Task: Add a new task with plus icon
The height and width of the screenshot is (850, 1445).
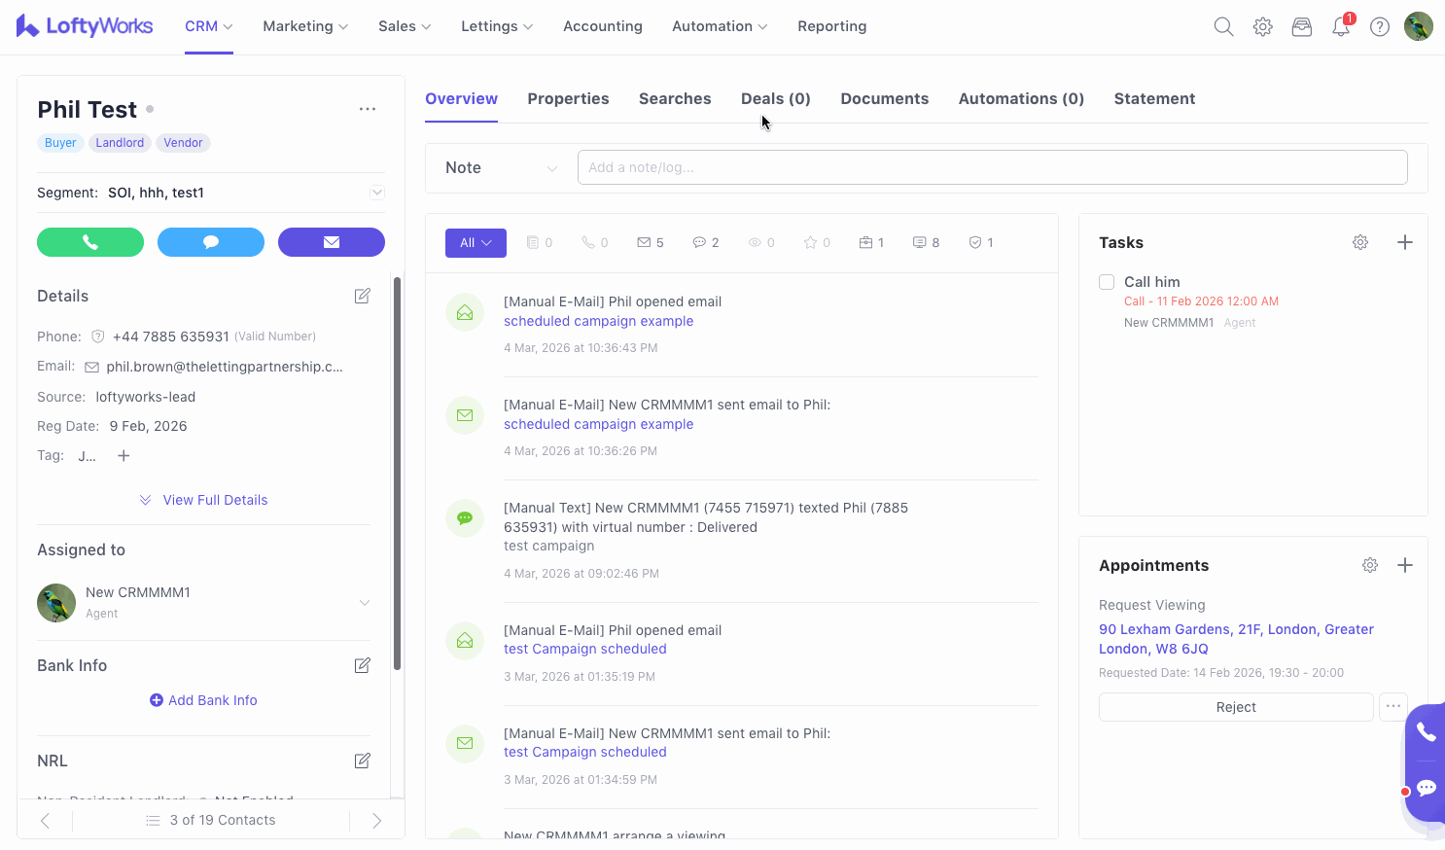Action: point(1404,243)
